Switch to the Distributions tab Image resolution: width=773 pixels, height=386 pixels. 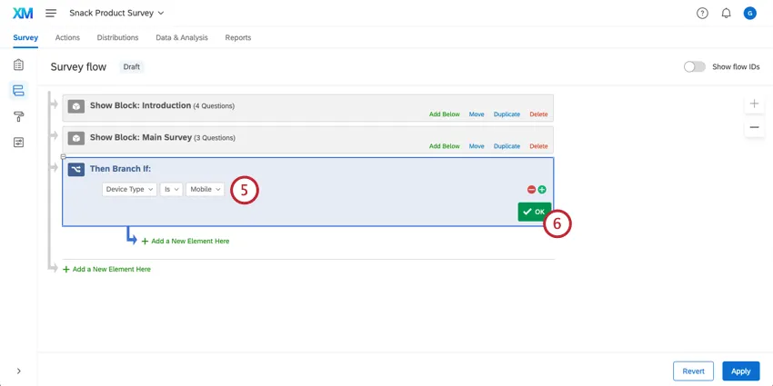pyautogui.click(x=117, y=37)
